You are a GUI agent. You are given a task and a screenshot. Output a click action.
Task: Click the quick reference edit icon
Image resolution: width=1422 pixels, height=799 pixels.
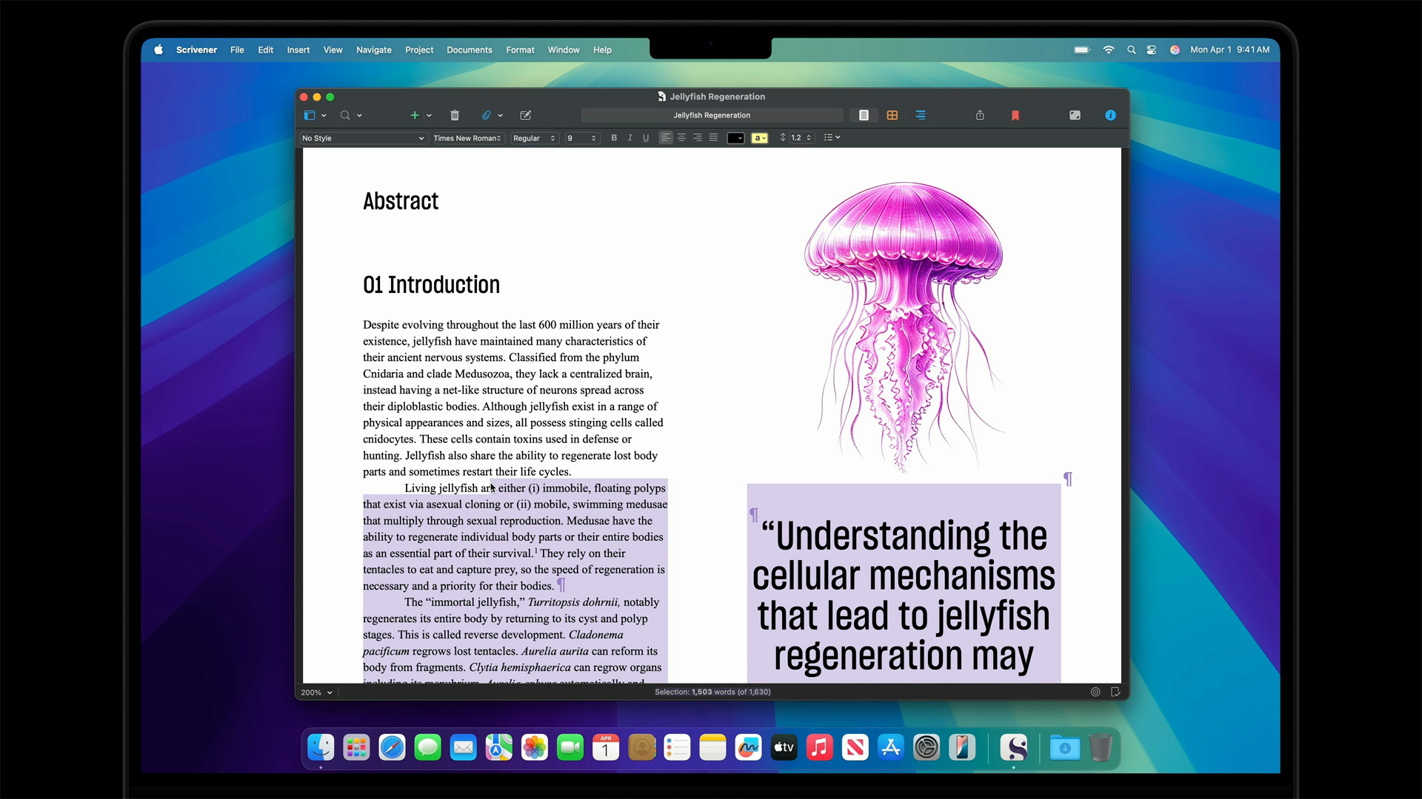coord(526,115)
